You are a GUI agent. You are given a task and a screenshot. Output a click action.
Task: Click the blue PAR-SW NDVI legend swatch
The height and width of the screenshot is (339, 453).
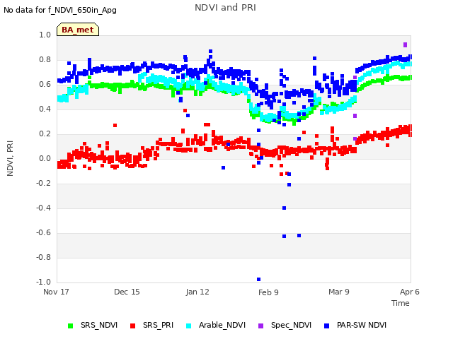326,326
